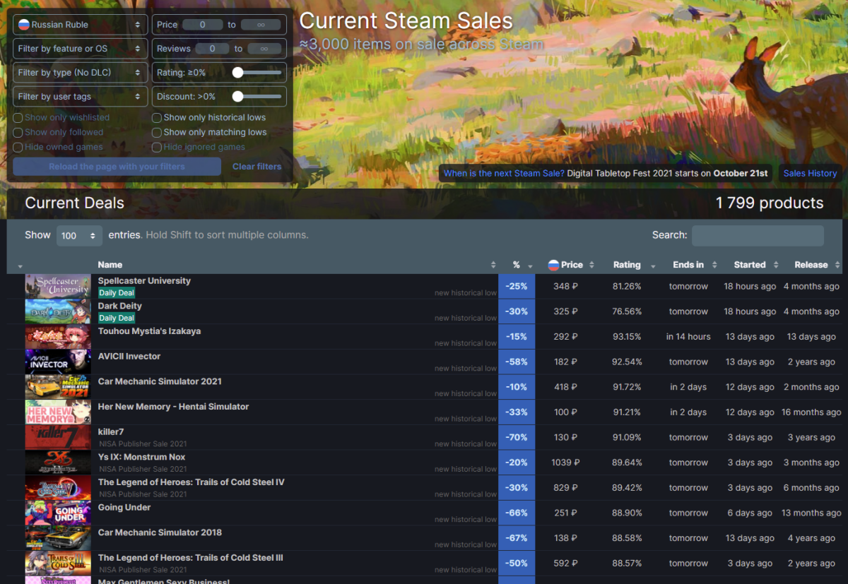Viewport: 848px width, 584px height.
Task: Open 'When is the next Steam Sale?' link
Action: click(504, 173)
